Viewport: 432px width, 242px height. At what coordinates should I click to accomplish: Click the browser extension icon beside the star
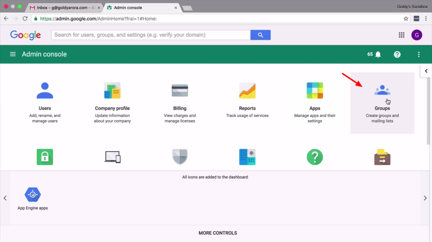(x=416, y=18)
